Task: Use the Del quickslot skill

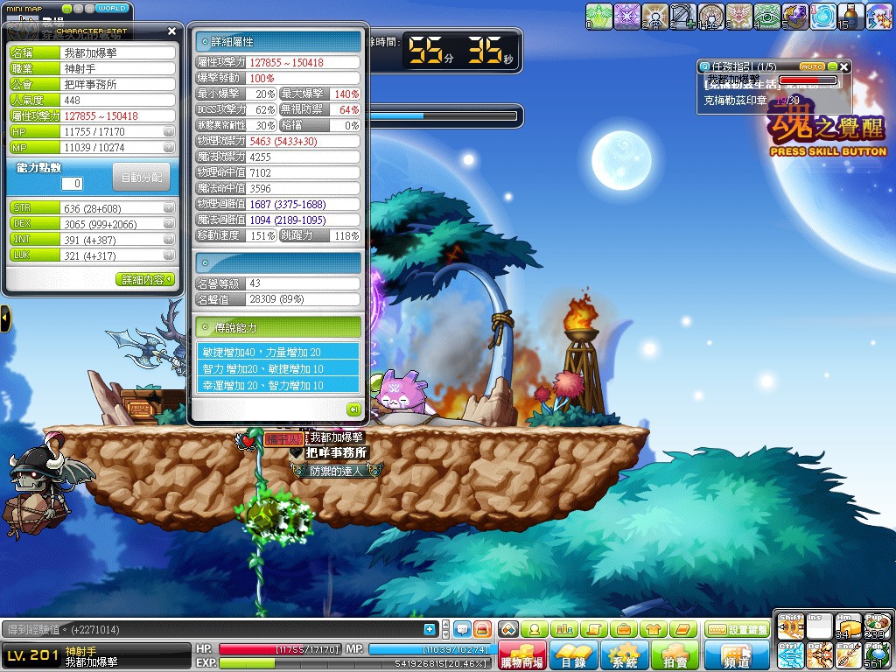Action: (x=819, y=654)
